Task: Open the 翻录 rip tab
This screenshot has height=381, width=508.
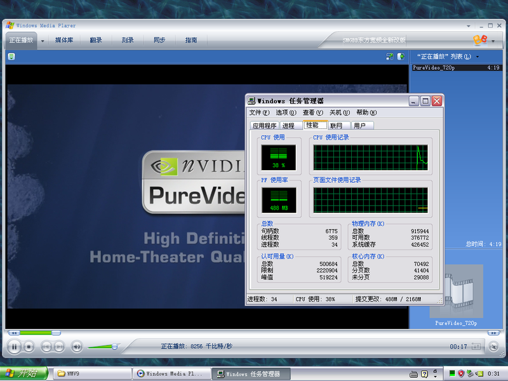Action: 96,40
